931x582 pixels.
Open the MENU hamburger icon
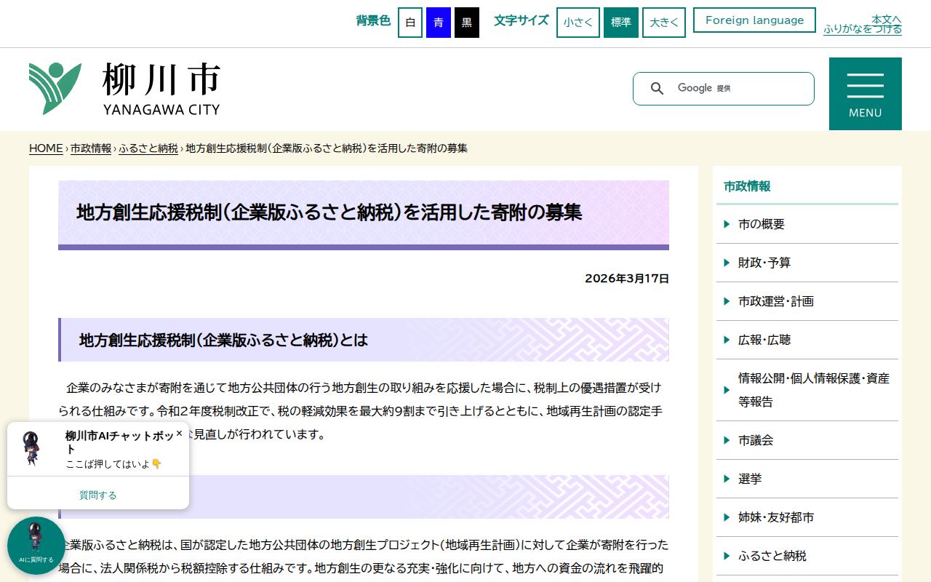click(x=865, y=87)
